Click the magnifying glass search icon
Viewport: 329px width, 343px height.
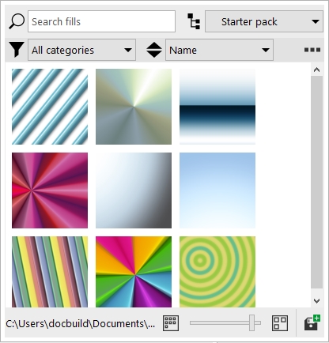pos(17,21)
